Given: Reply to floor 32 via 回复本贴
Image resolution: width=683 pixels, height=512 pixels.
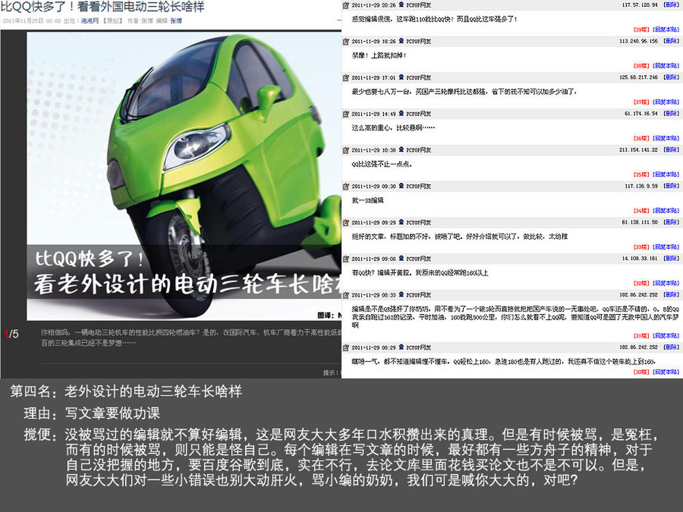Looking at the screenshot, I should (666, 283).
